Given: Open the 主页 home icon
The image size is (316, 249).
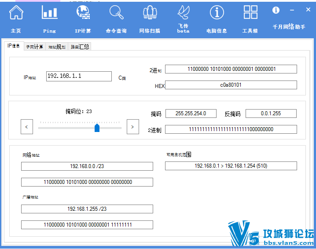Looking at the screenshot, I should (x=16, y=12).
